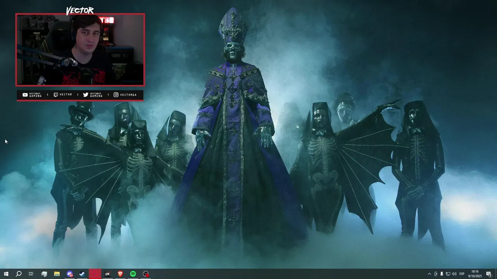Open Discord with notification badge

point(70,274)
